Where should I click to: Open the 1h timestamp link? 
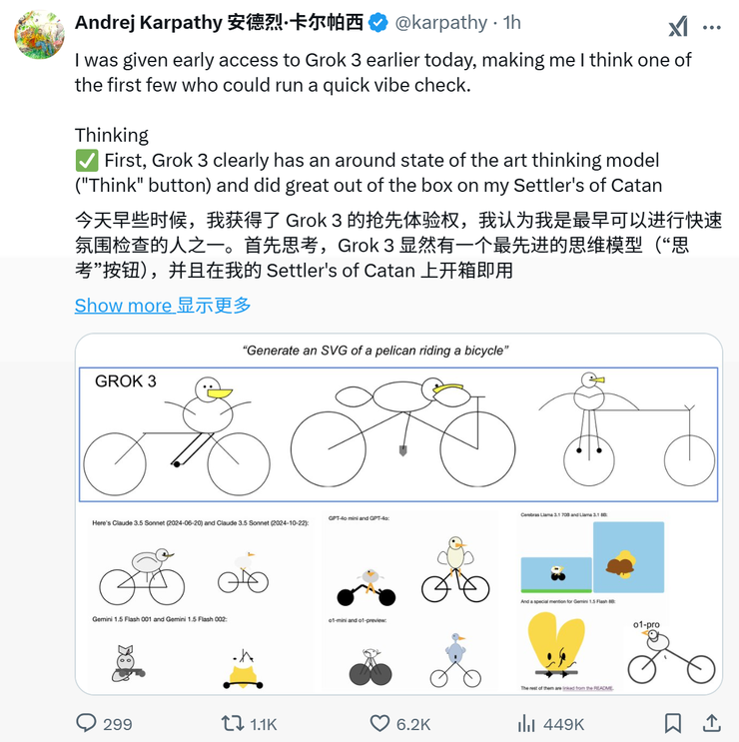[x=511, y=22]
